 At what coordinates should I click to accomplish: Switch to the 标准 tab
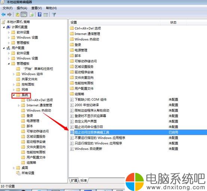click(84, 181)
